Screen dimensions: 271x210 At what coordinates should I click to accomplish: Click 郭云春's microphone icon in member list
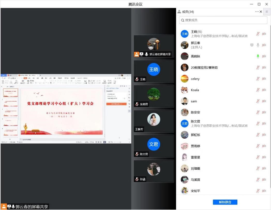click(258, 45)
